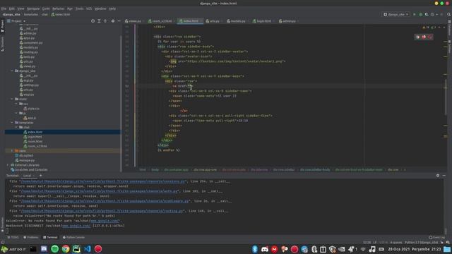Image resolution: width=452 pixels, height=254 pixels.
Task: Click the Search Everywhere magnifier icon
Action: pyautogui.click(x=449, y=14)
